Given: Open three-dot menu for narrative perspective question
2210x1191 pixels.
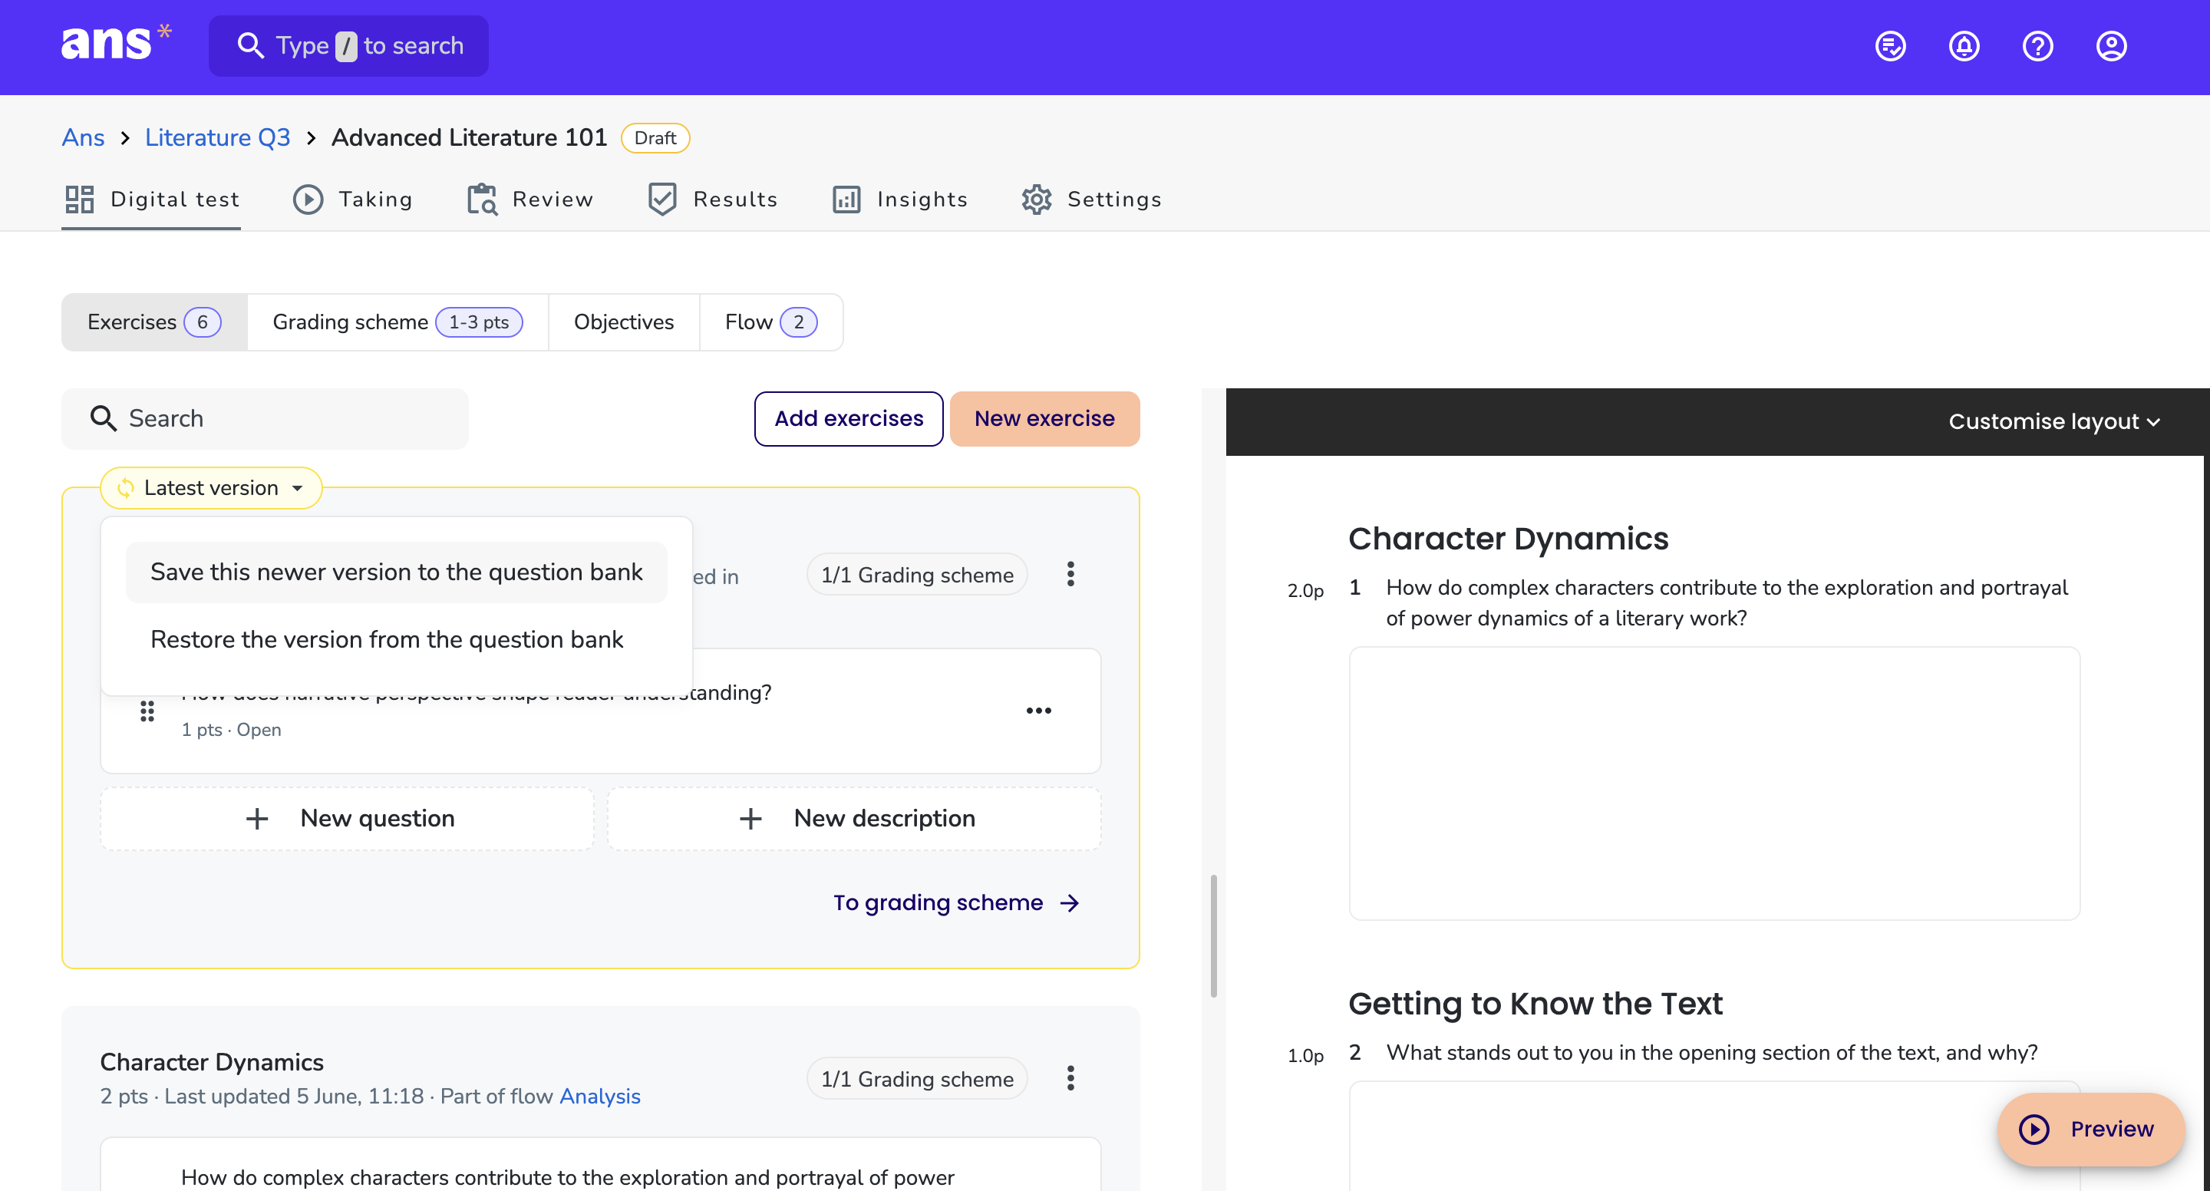Looking at the screenshot, I should click(x=1039, y=711).
